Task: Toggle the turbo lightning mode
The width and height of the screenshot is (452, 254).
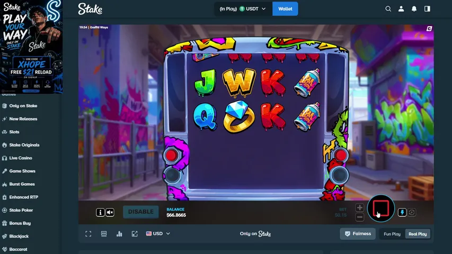Action: [402, 213]
